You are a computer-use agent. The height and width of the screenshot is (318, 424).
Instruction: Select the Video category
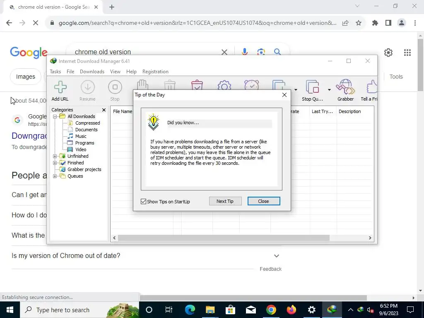point(81,149)
